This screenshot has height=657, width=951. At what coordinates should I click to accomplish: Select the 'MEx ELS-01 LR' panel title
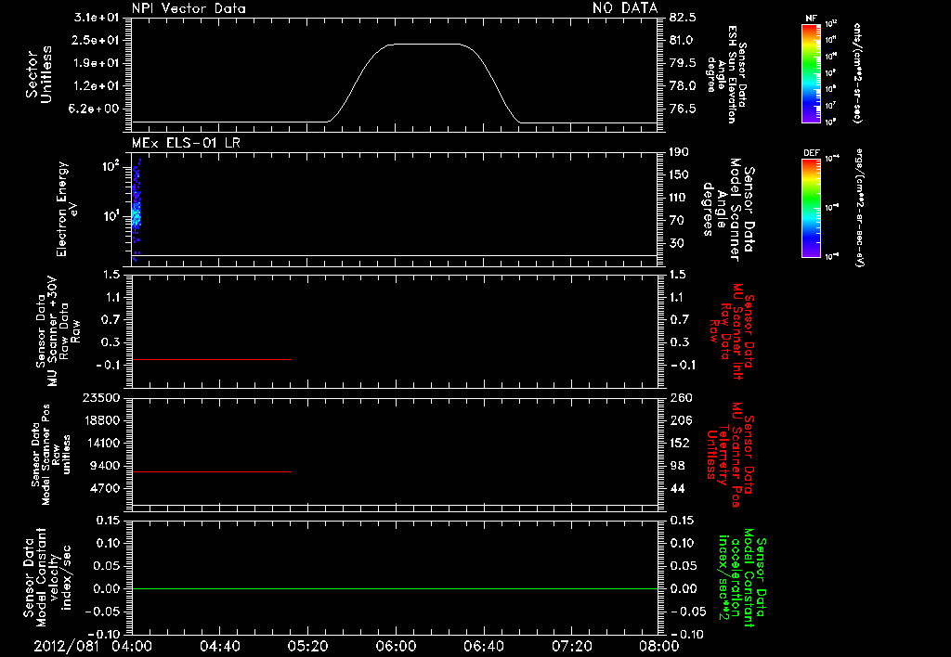[x=186, y=143]
